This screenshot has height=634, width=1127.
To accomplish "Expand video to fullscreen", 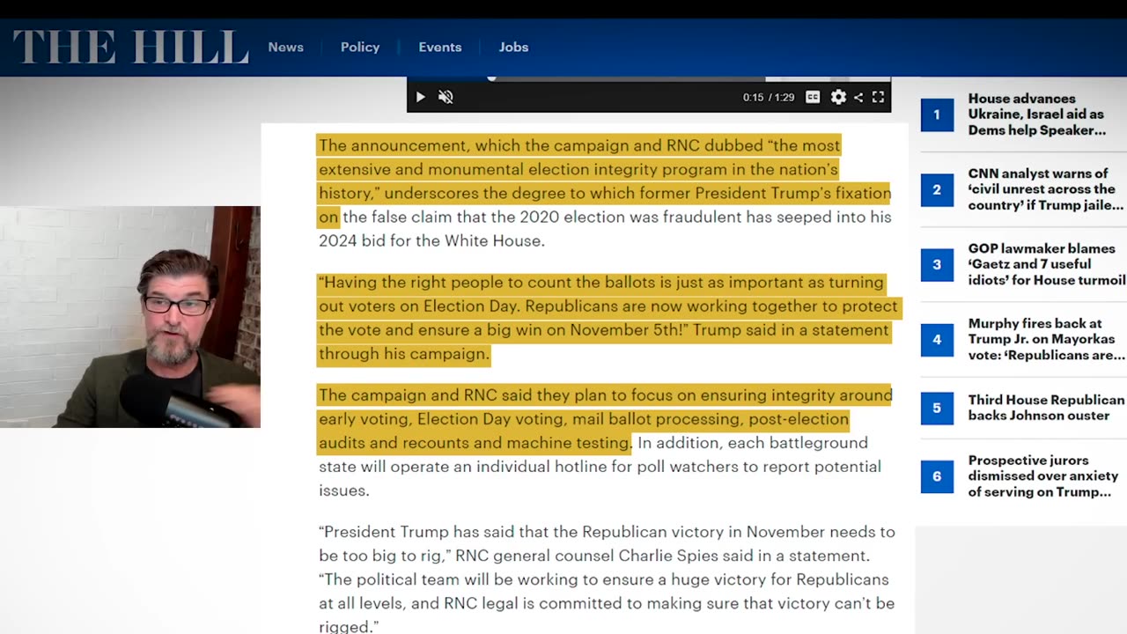I will pos(878,97).
